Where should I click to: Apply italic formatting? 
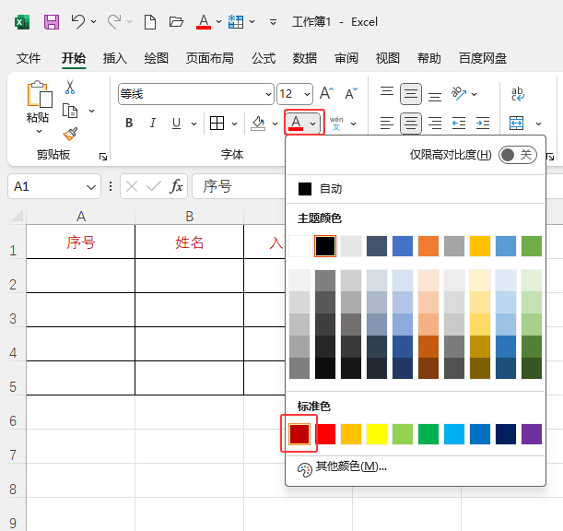pyautogui.click(x=152, y=124)
